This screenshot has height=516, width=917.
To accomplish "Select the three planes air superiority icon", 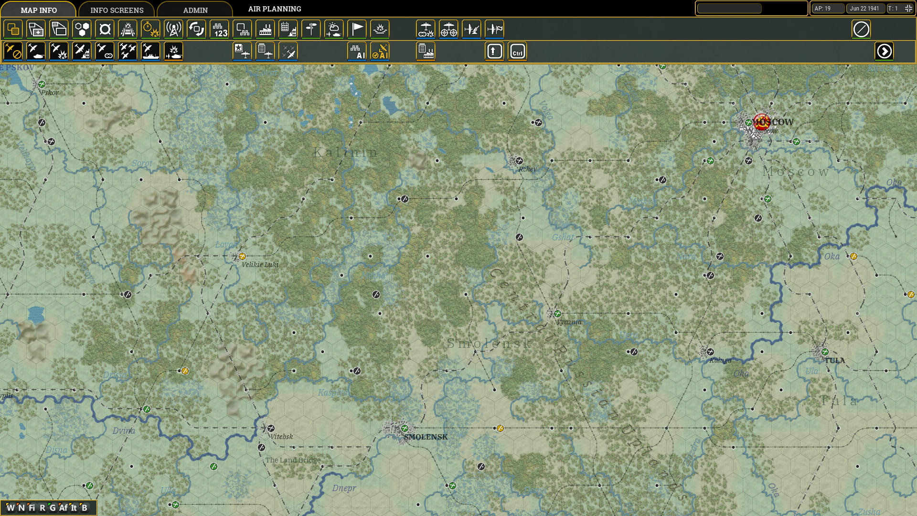I will tap(128, 51).
